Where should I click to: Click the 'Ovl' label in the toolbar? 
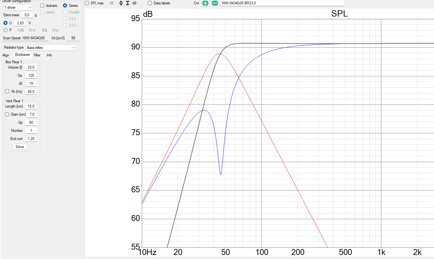click(196, 3)
